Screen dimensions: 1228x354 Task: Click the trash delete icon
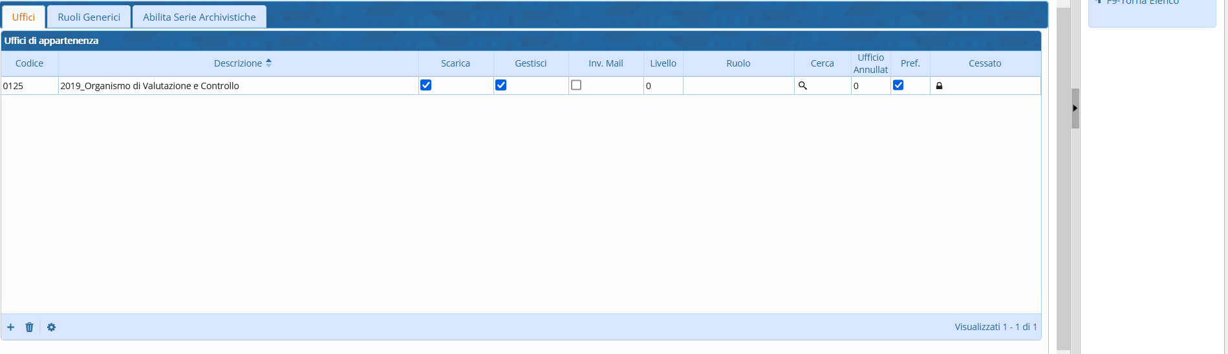point(29,328)
